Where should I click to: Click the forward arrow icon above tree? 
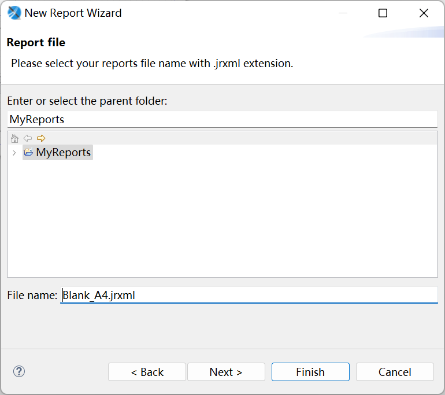tap(41, 138)
